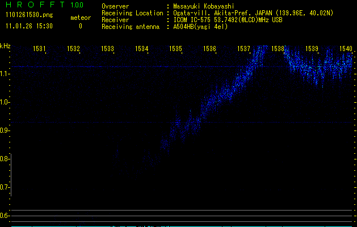This screenshot has height=227, width=357.
Task: Select the ICOM IC-575 53.7492 MHz USB text
Action: pyautogui.click(x=228, y=20)
